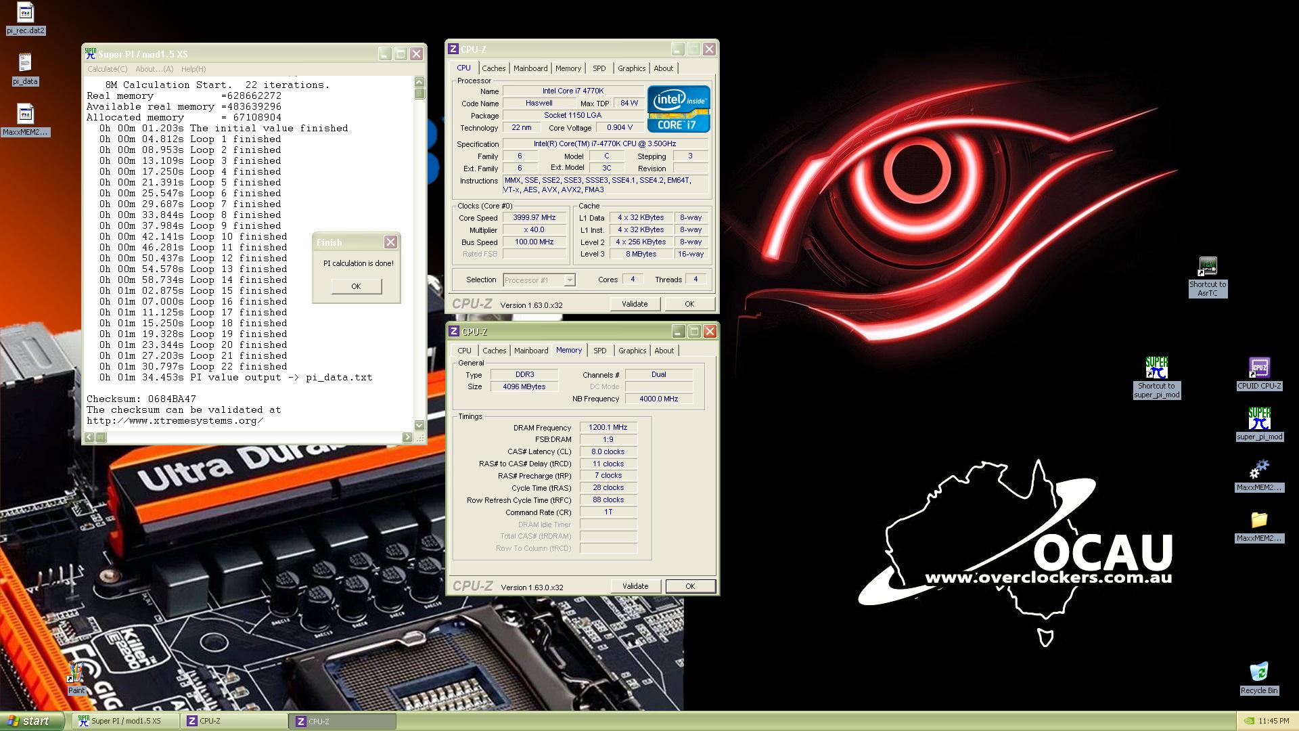Open the pi_rec.dat2 desktop file icon
Screen dimensions: 1299x731
point(25,14)
